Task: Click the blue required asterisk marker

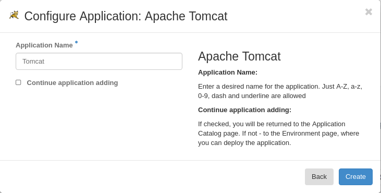Action: (76, 43)
